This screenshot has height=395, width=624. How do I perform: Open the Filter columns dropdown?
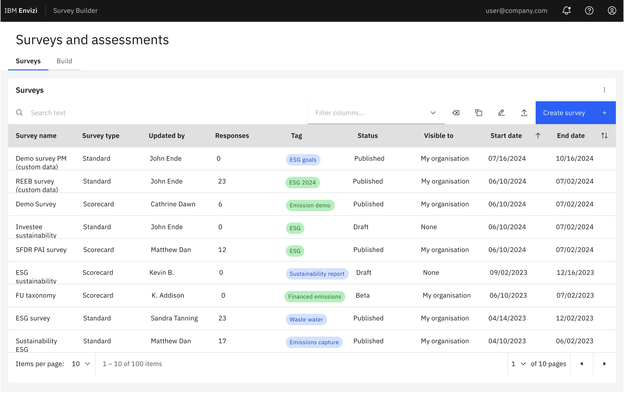(376, 113)
